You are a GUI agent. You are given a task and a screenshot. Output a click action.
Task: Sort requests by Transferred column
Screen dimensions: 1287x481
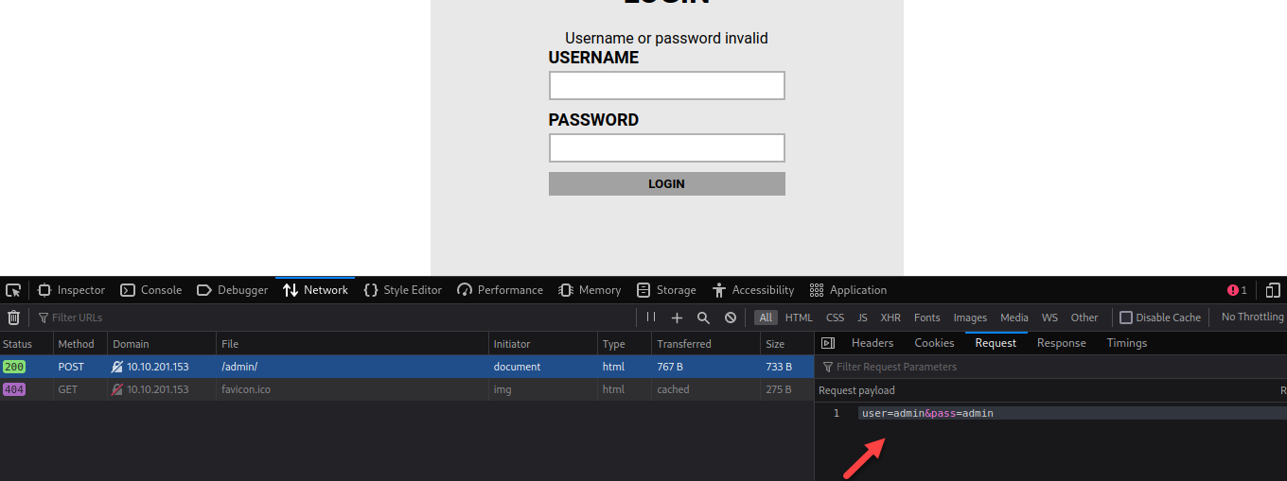point(683,344)
